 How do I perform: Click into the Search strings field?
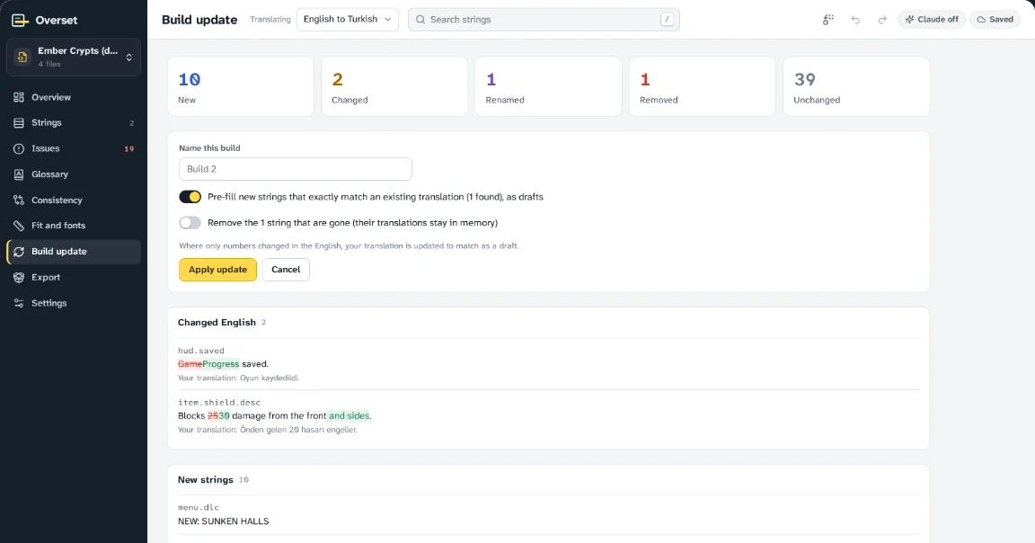pos(544,19)
